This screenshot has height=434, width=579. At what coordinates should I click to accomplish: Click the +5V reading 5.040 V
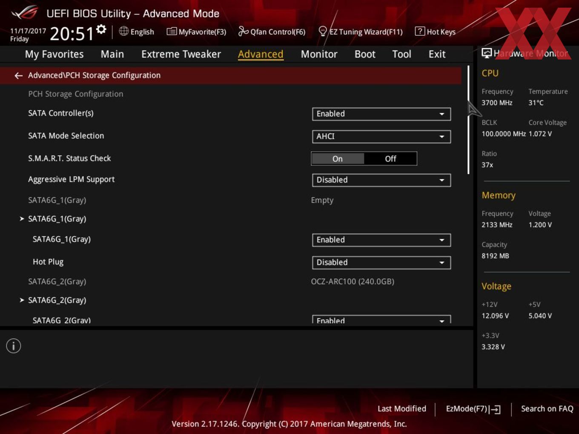coord(540,316)
